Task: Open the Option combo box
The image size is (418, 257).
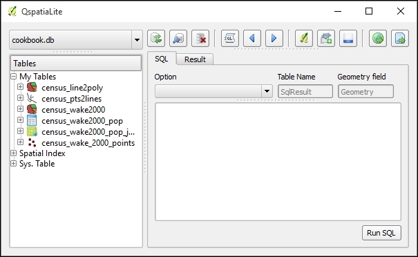Action: (x=213, y=91)
